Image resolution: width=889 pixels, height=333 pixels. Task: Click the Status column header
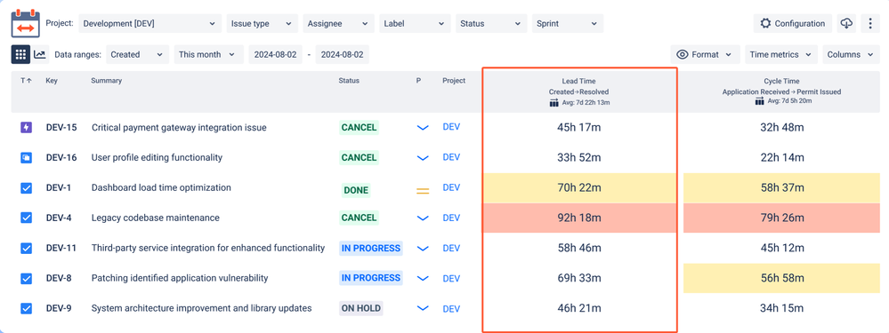[x=349, y=81]
